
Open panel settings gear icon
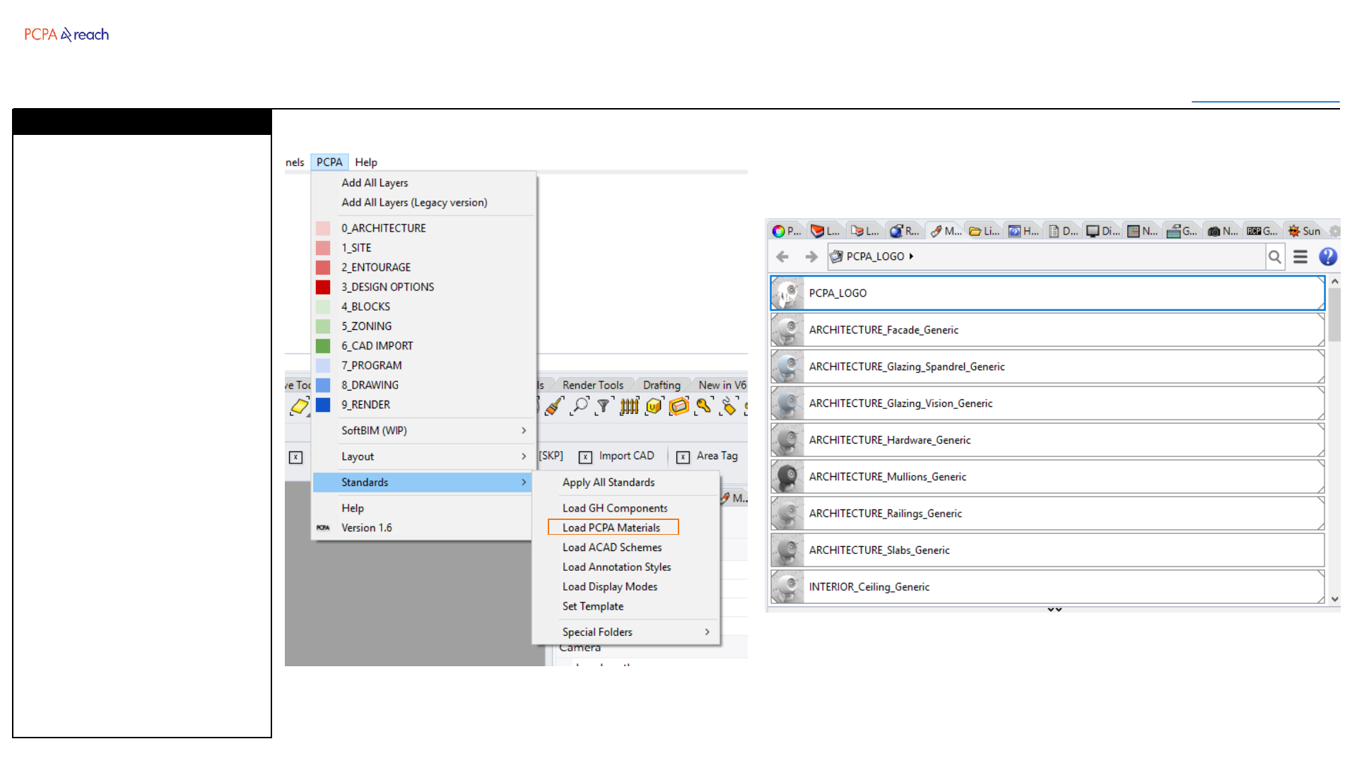tap(1334, 231)
